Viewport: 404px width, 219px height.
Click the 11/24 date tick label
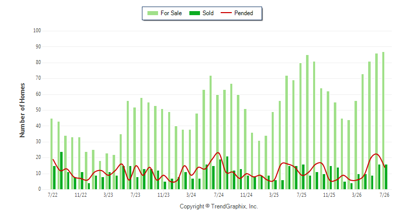(246, 195)
